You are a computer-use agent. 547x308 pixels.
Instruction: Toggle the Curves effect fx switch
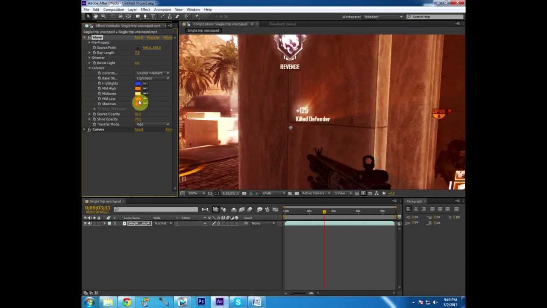click(x=89, y=129)
